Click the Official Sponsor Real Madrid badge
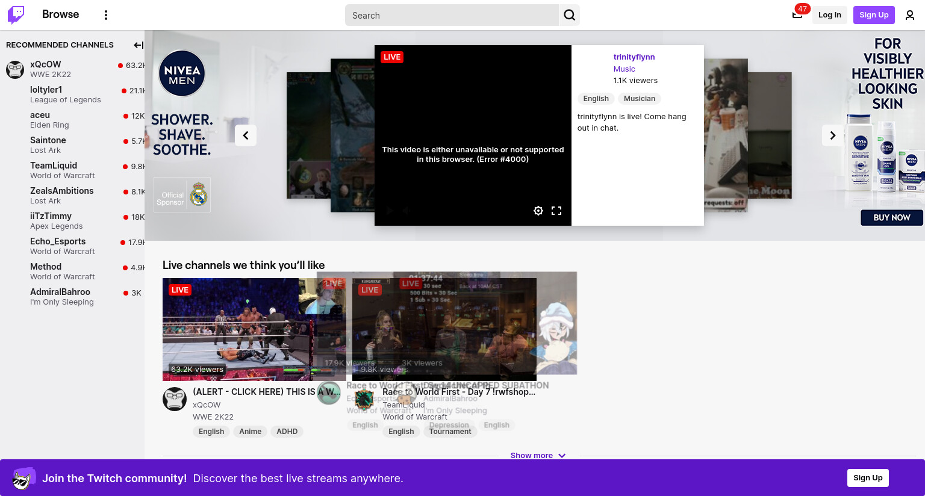The width and height of the screenshot is (925, 496). point(182,194)
